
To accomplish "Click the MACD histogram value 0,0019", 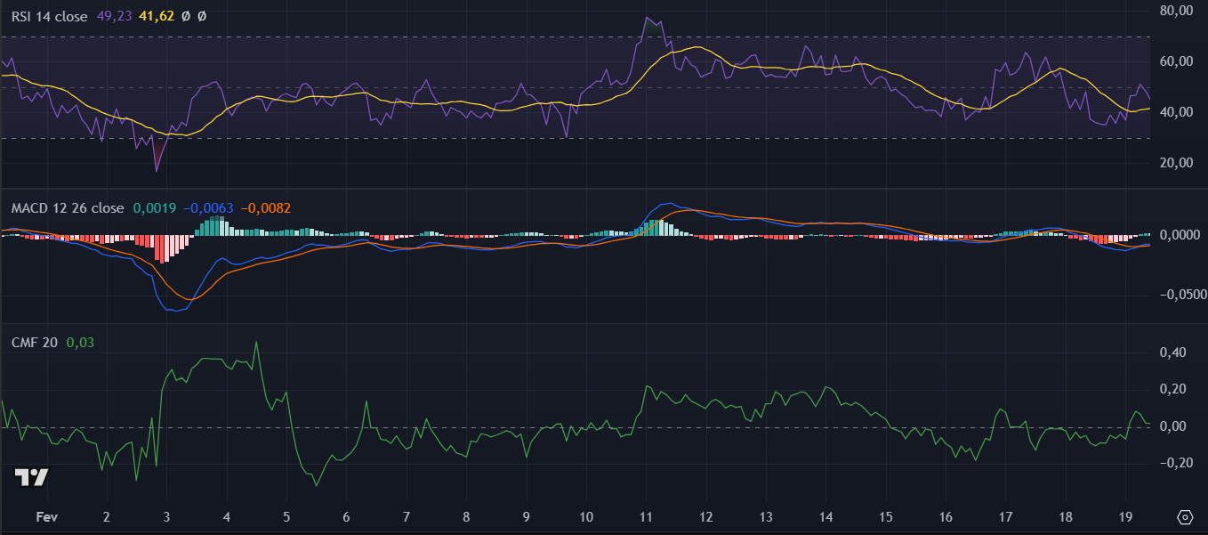I will coord(155,208).
